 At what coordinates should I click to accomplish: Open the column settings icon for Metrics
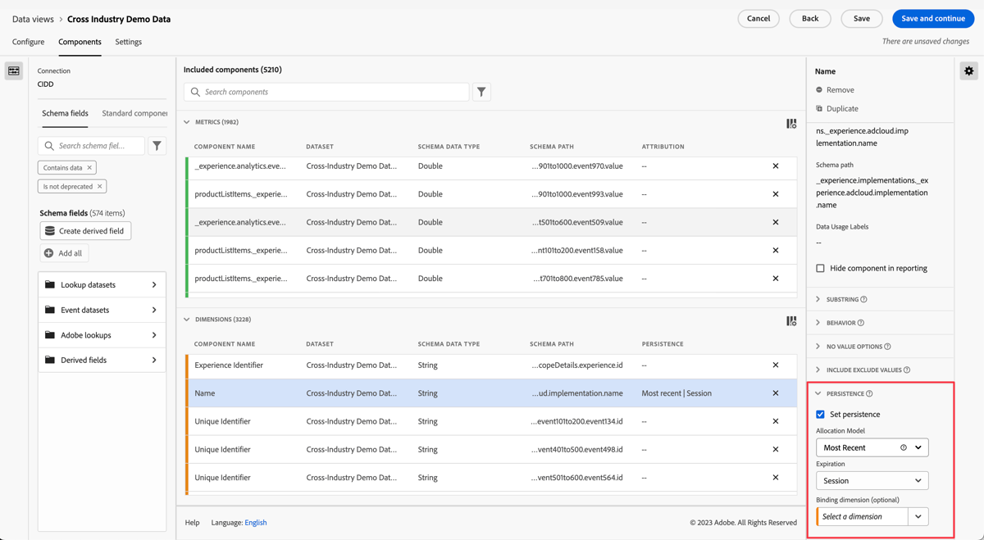791,122
